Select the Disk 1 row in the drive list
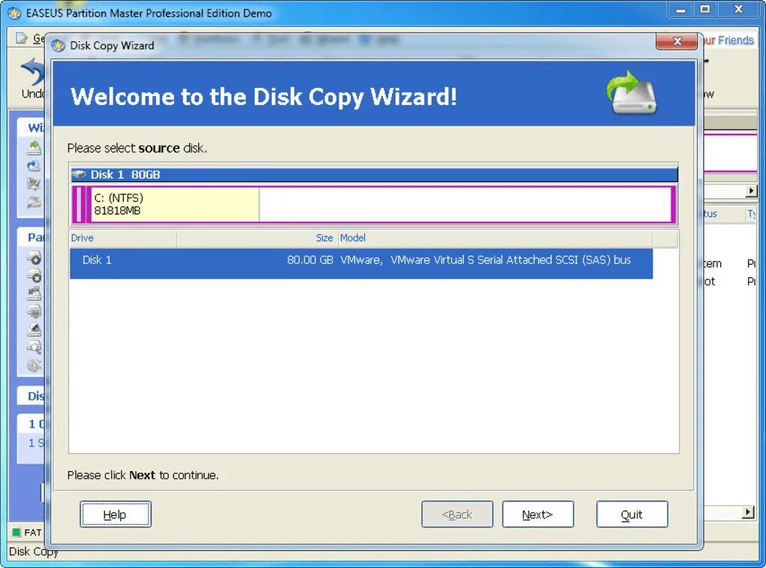The height and width of the screenshot is (568, 766). [361, 264]
